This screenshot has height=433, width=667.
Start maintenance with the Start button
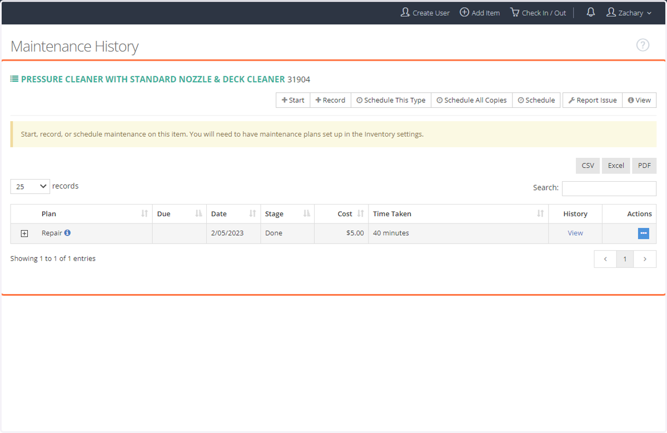tap(293, 100)
